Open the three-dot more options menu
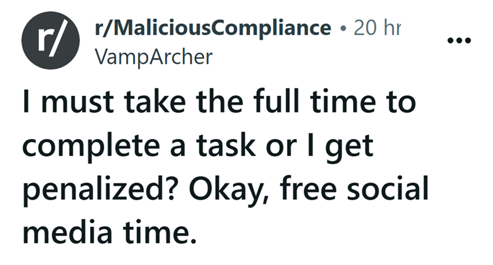Viewport: 493px width, 265px height. coord(460,41)
